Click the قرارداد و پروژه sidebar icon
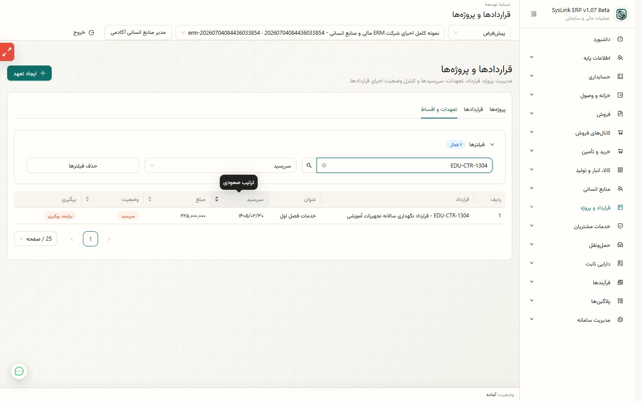Screen dimensions: 642x401 620,208
